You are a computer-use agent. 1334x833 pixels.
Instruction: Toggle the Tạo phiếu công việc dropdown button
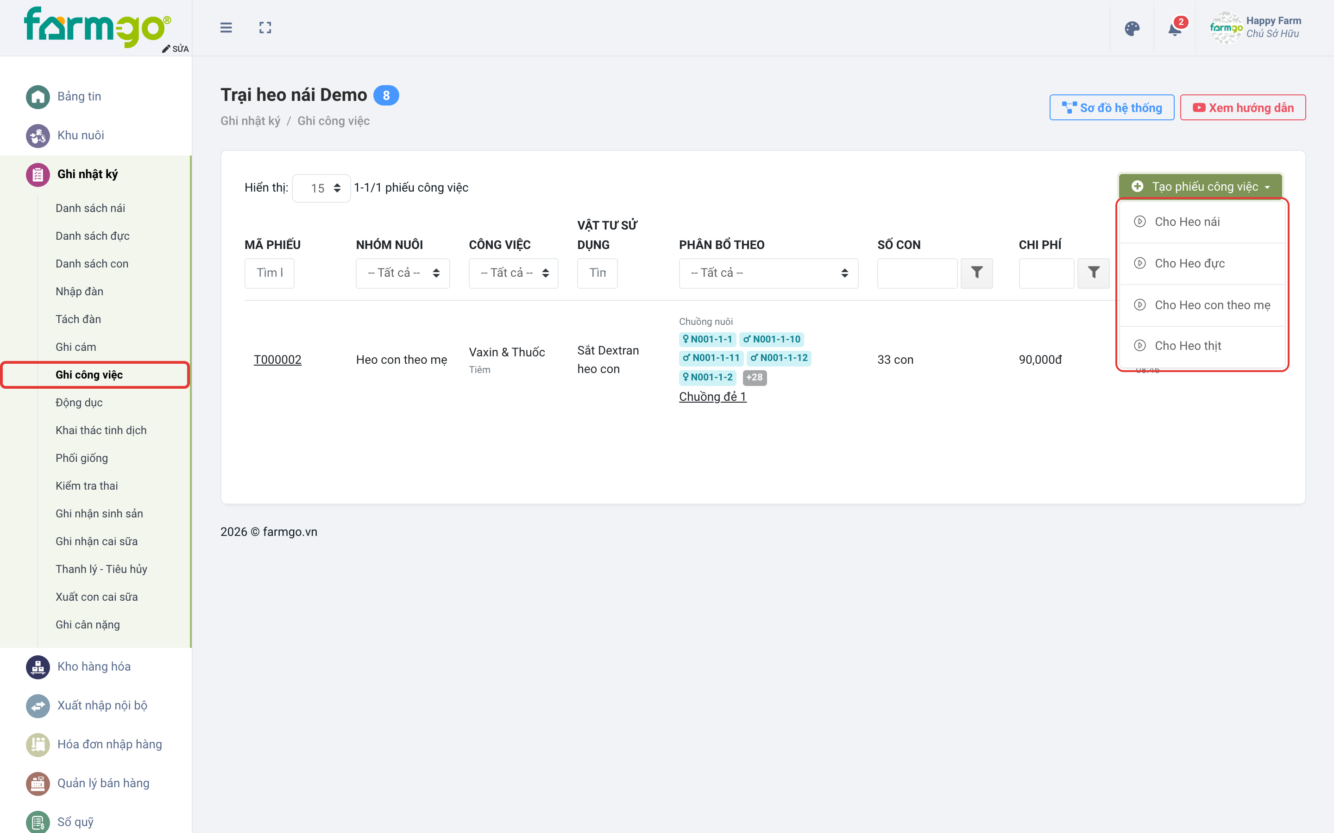click(1201, 187)
